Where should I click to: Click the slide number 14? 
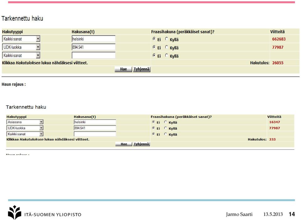[292, 214]
